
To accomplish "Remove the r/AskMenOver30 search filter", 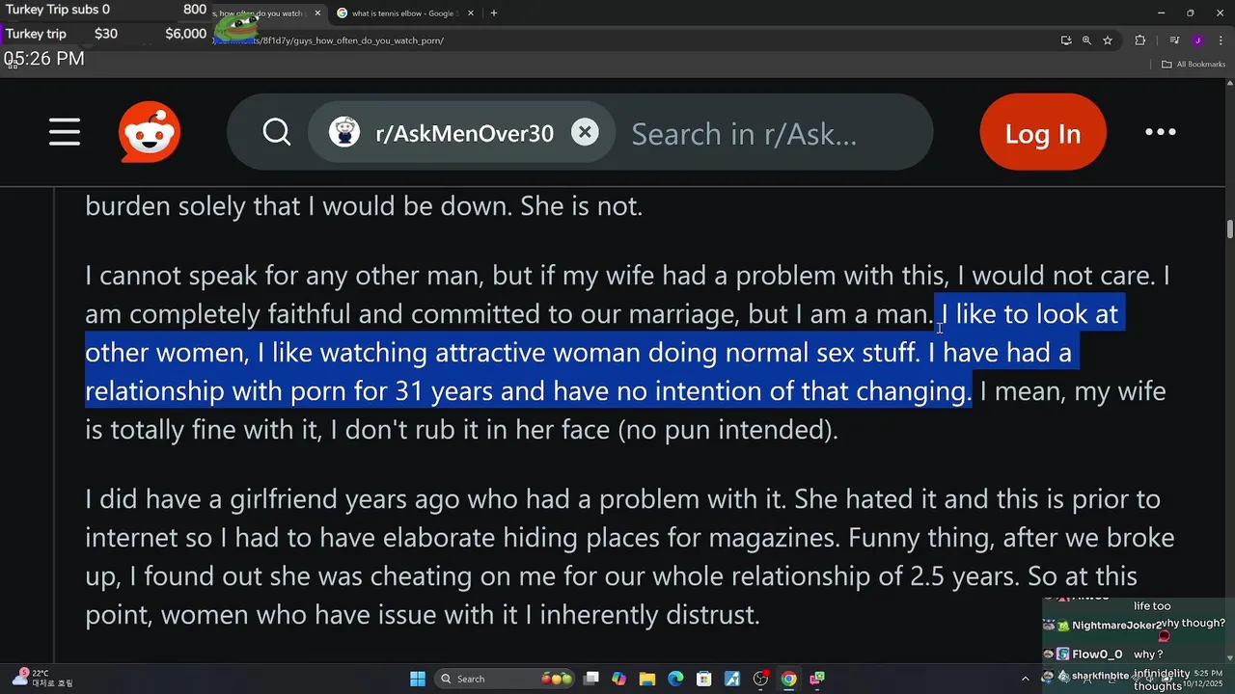I will coord(585,132).
